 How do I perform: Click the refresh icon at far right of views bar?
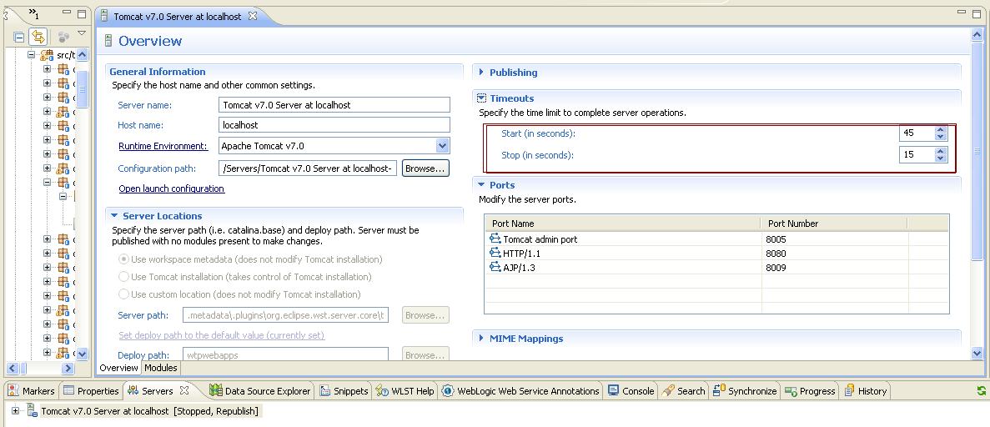pos(981,391)
